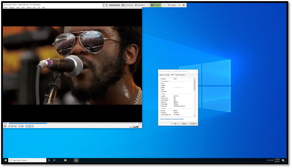This screenshot has height=168, width=292.
Task: Click the VLC total time label
Action: click(x=140, y=123)
